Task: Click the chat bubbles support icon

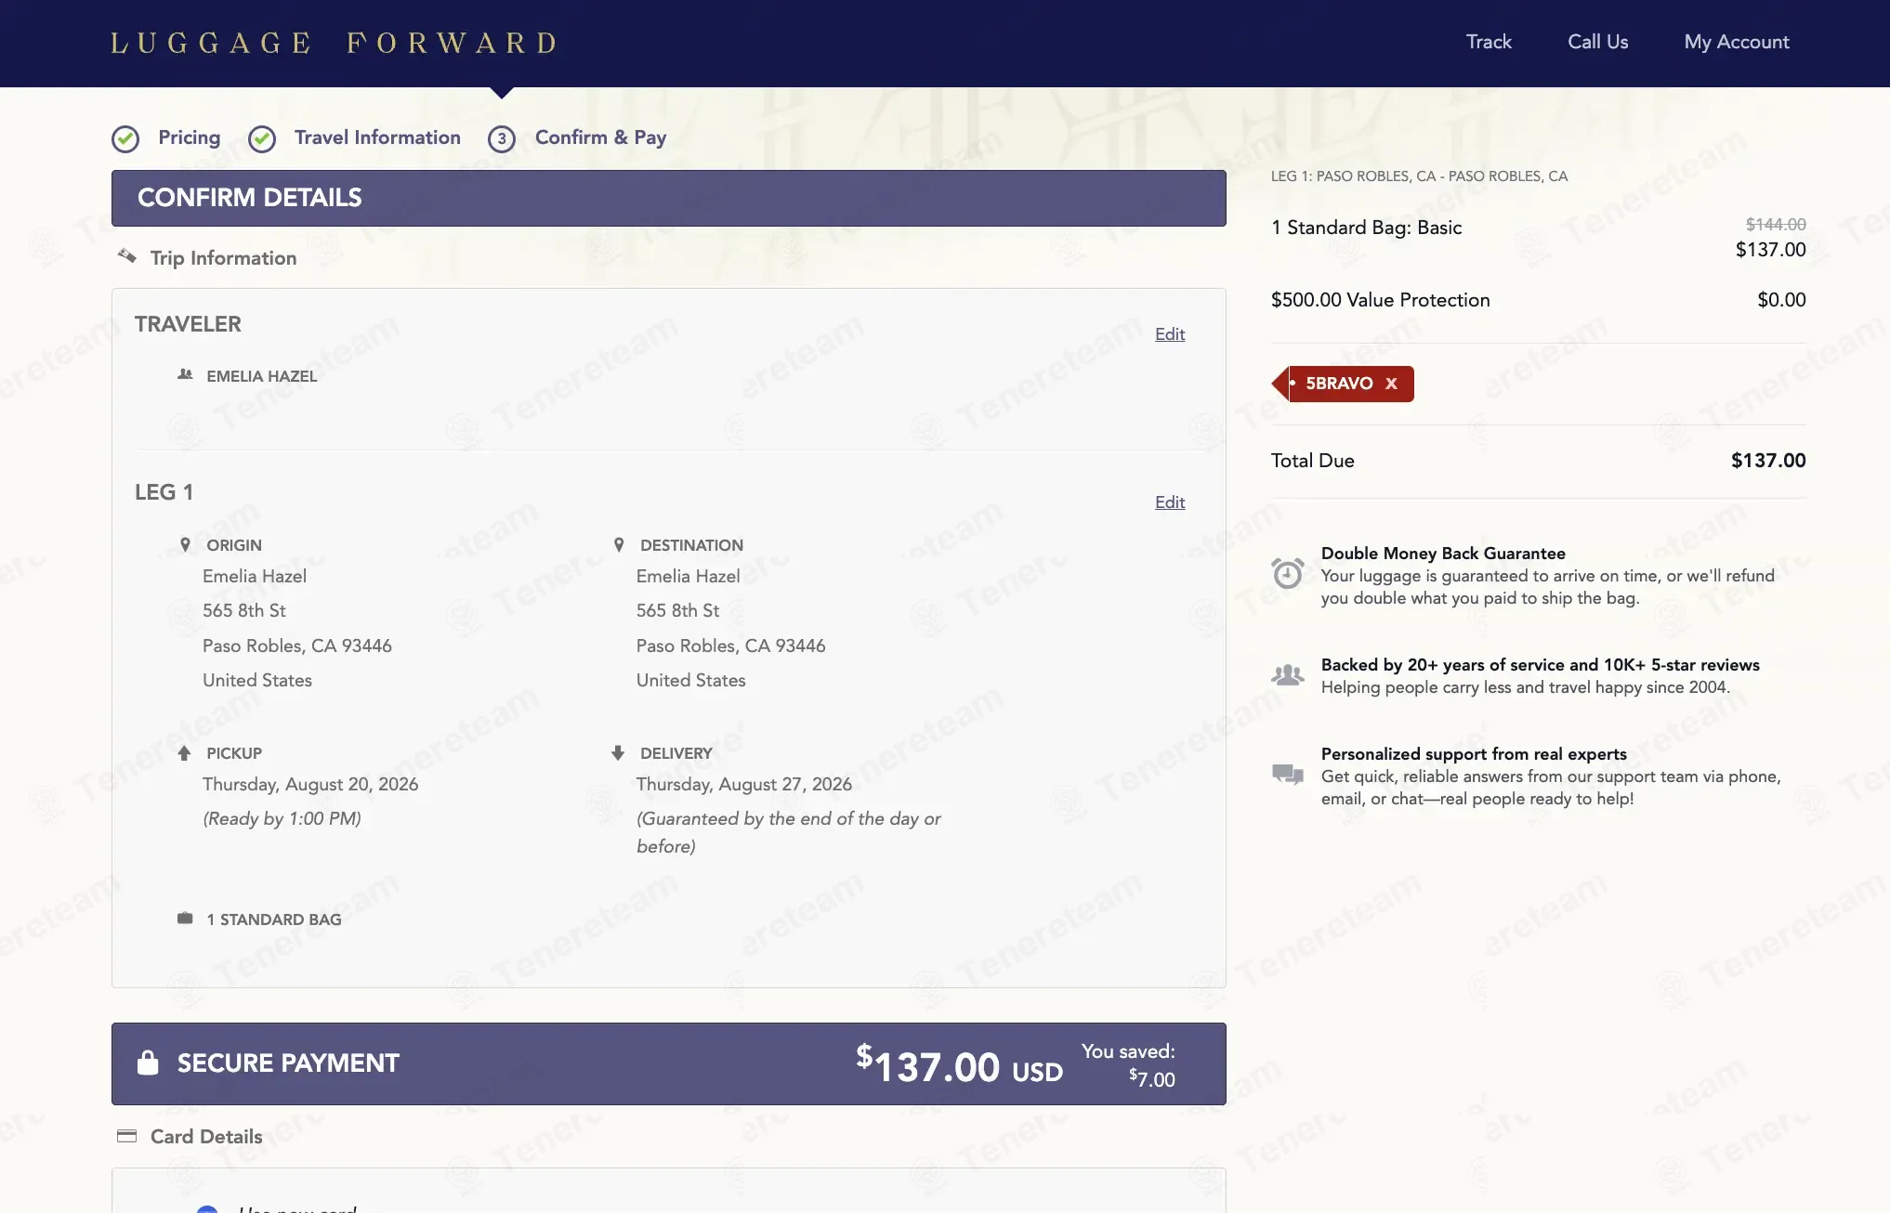Action: (1287, 774)
